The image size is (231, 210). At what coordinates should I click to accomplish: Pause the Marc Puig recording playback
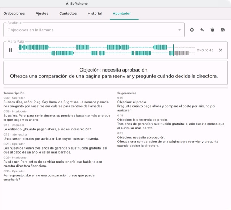tap(10, 50)
